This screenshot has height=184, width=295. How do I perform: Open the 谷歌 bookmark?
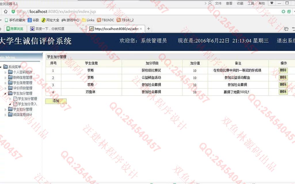tap(33, 20)
